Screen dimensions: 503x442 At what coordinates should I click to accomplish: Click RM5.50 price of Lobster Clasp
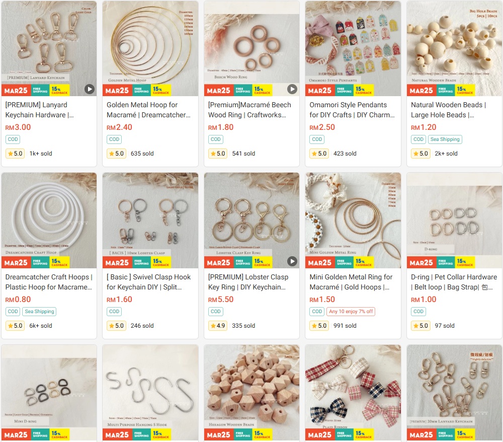click(221, 299)
